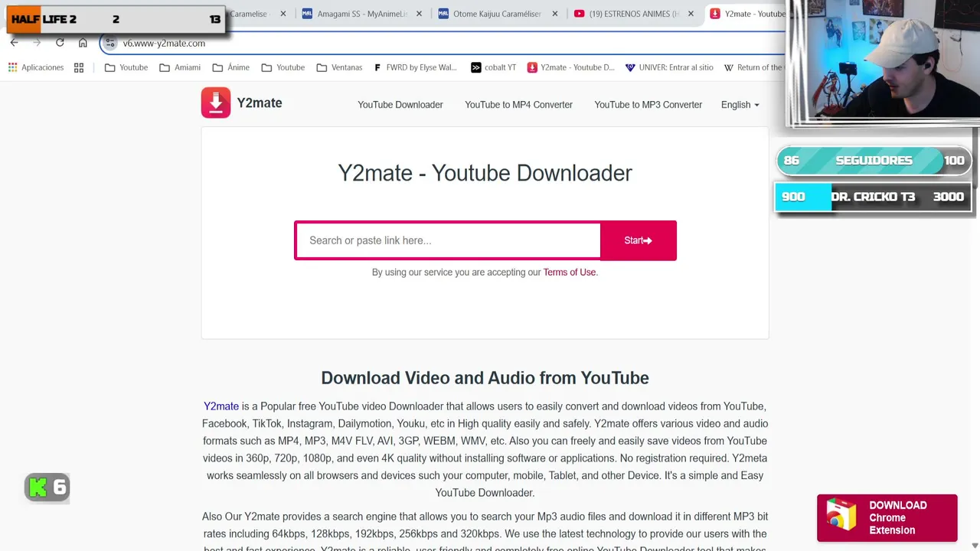
Task: Open the Amiami bookmark folder
Action: (x=180, y=67)
